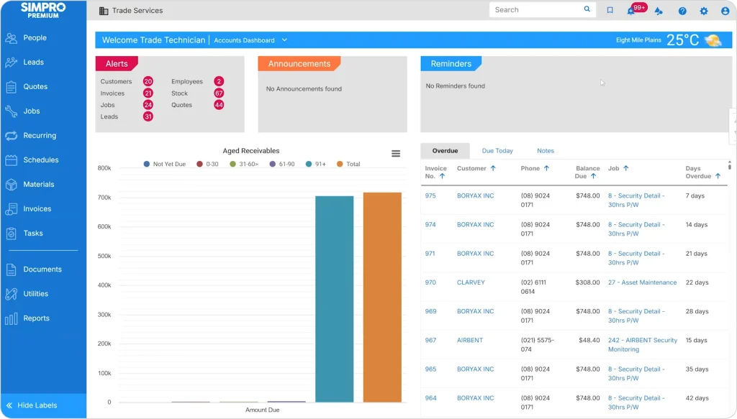Open the CLARVEY customer link
The width and height of the screenshot is (737, 419).
[471, 282]
